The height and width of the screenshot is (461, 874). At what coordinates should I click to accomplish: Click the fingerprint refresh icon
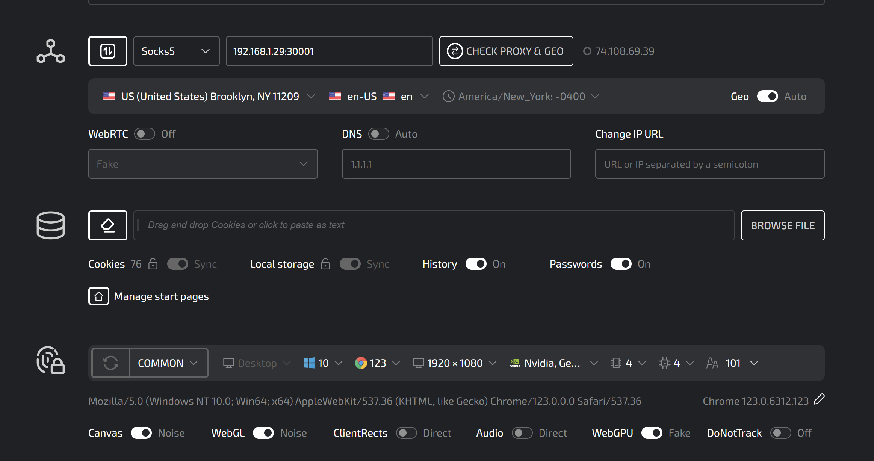pyautogui.click(x=111, y=363)
